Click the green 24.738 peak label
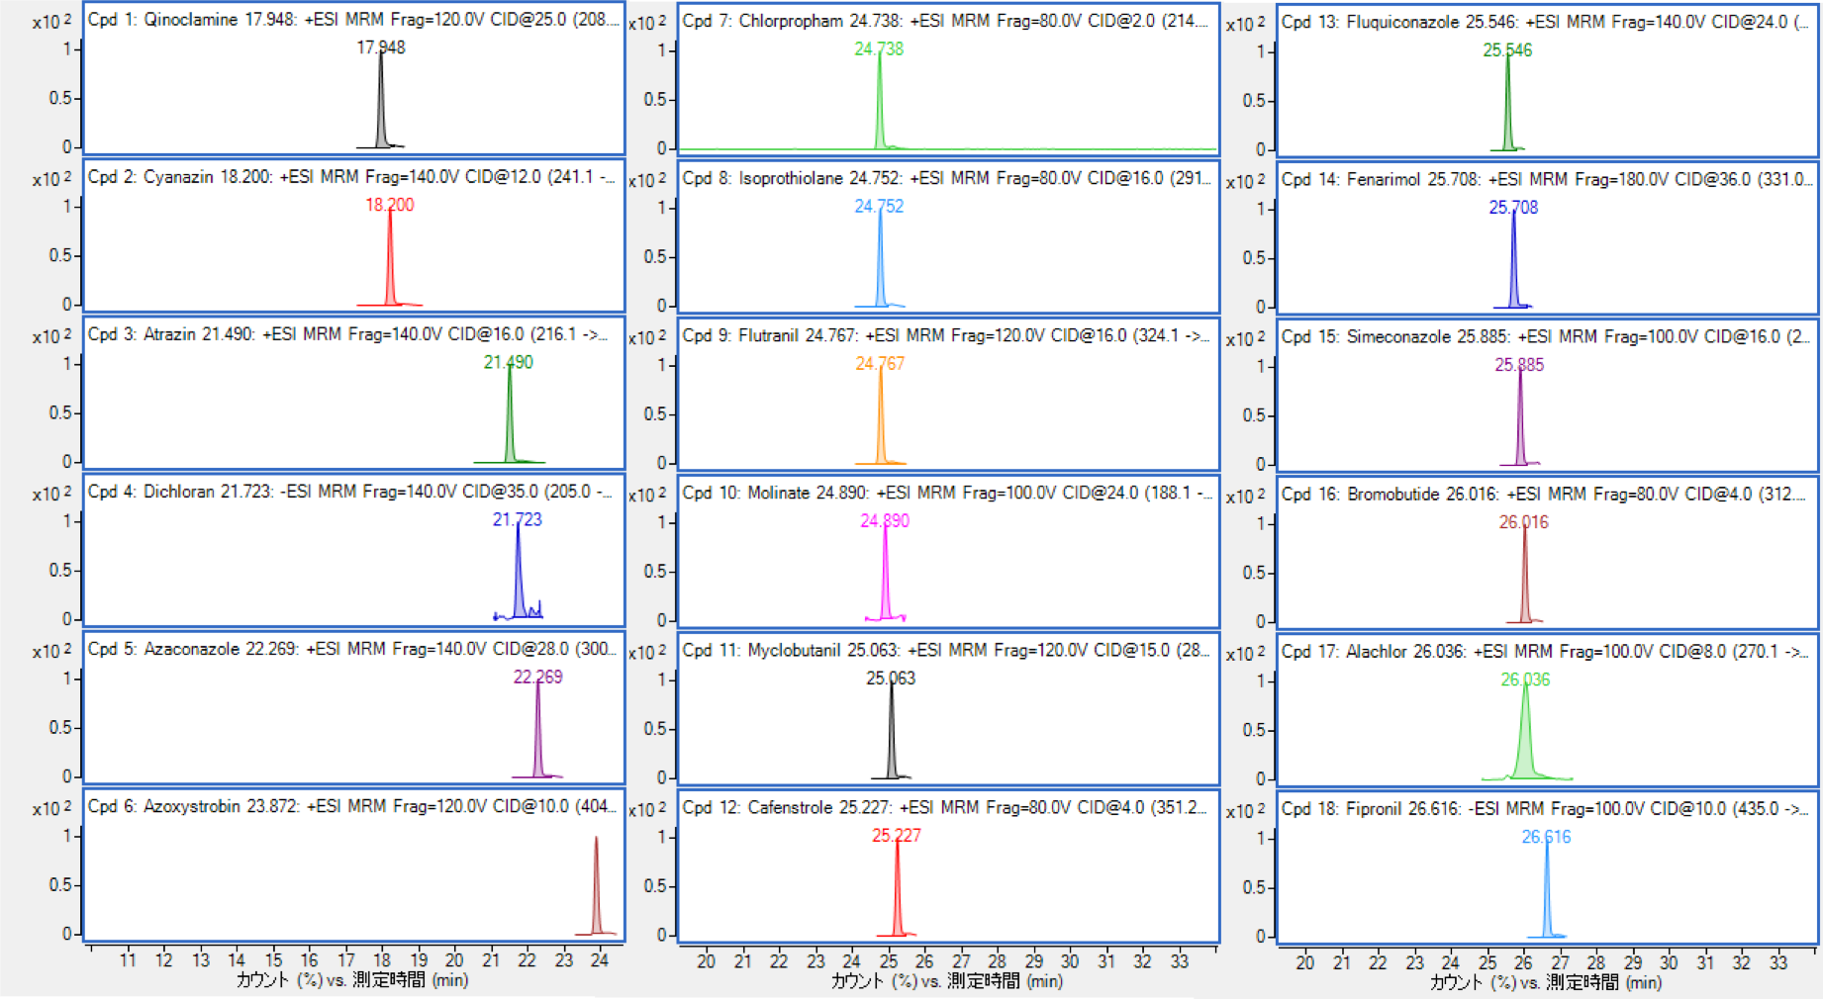Screen dimensions: 1823x999 879,47
